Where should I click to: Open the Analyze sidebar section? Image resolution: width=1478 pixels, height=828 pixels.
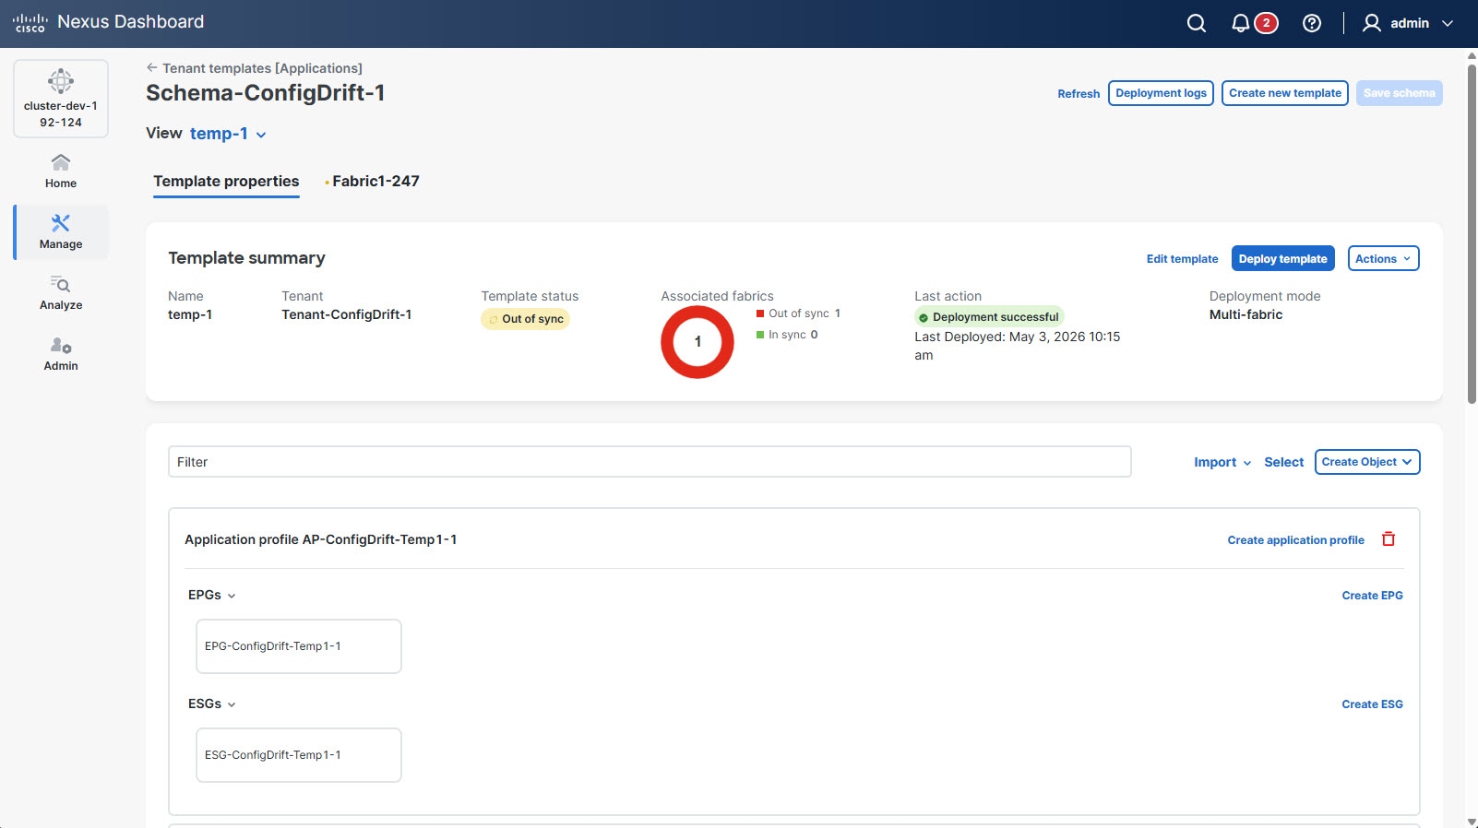coord(61,293)
